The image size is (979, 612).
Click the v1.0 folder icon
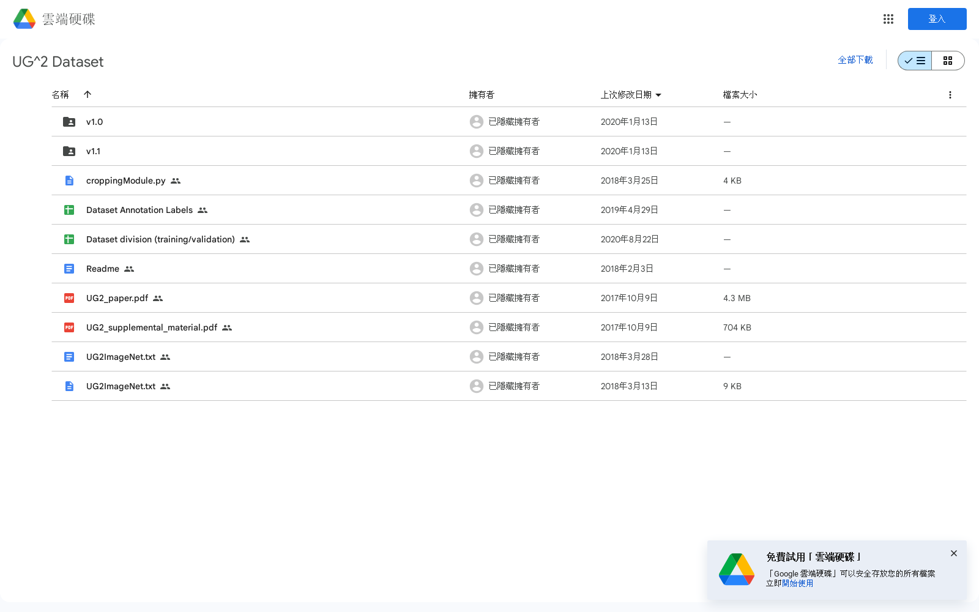click(x=69, y=122)
